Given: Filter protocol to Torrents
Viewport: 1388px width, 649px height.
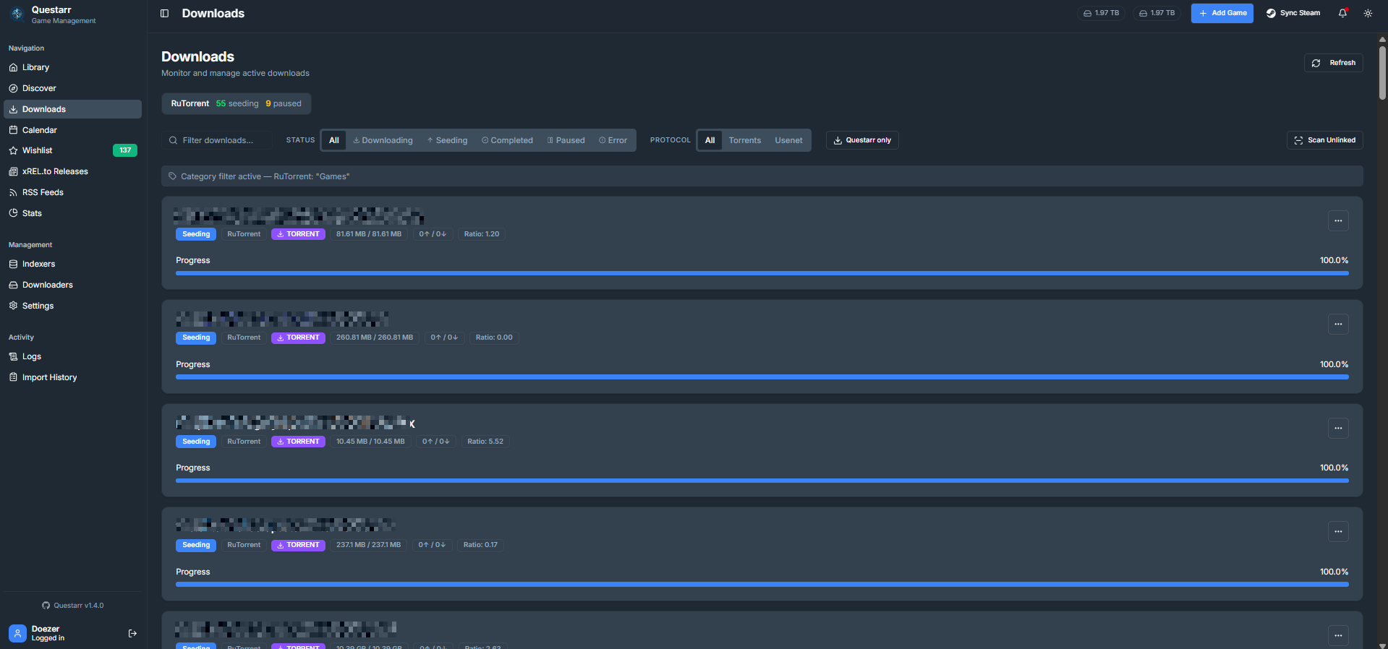Looking at the screenshot, I should pos(745,140).
